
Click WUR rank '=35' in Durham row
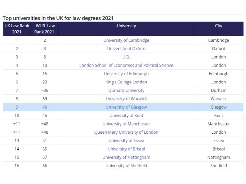(x=45, y=90)
